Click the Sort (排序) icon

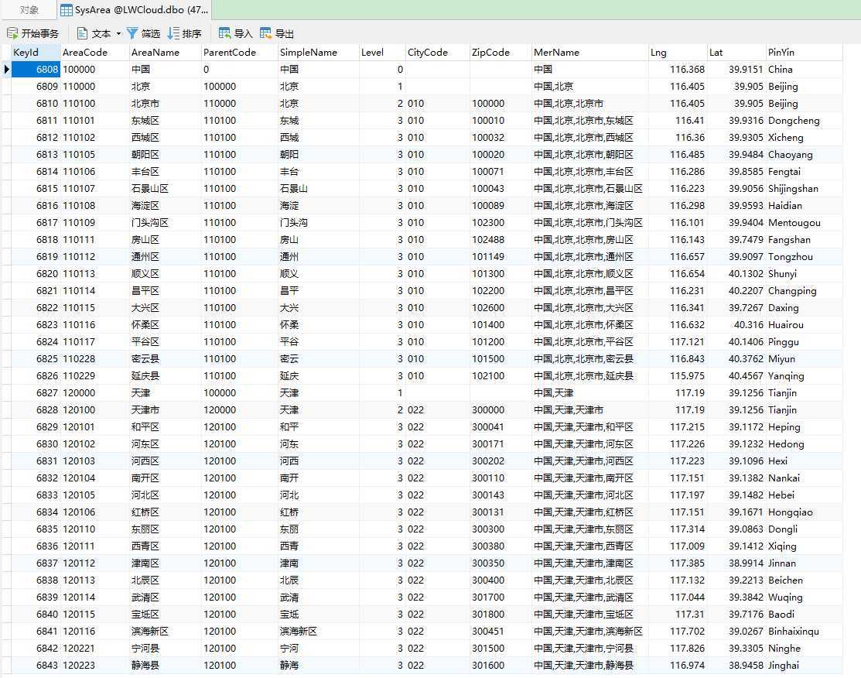pos(173,33)
